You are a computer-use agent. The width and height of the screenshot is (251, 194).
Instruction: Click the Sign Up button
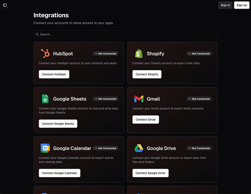tap(242, 5)
